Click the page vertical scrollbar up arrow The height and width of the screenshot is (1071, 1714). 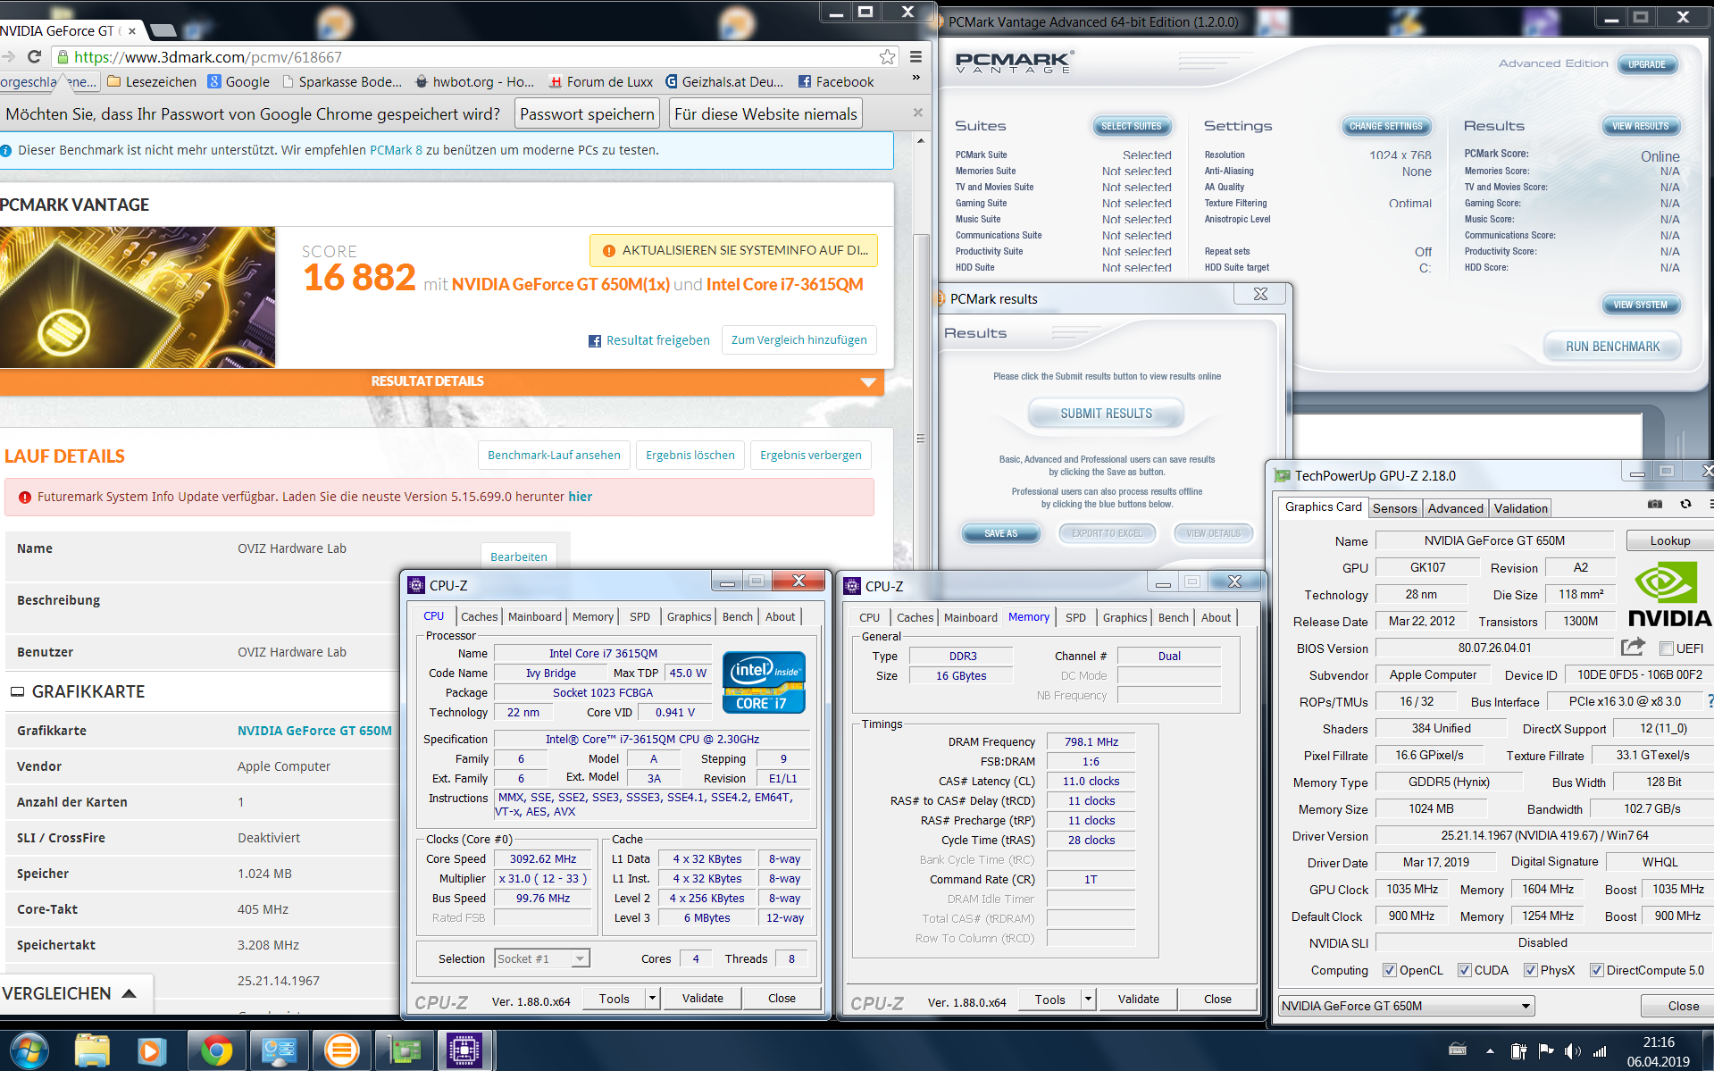tap(921, 140)
